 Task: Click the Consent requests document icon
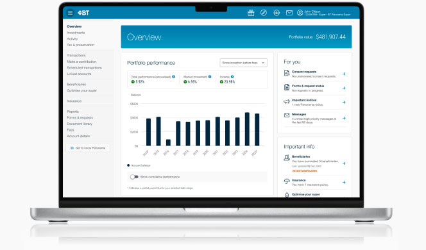[287, 73]
